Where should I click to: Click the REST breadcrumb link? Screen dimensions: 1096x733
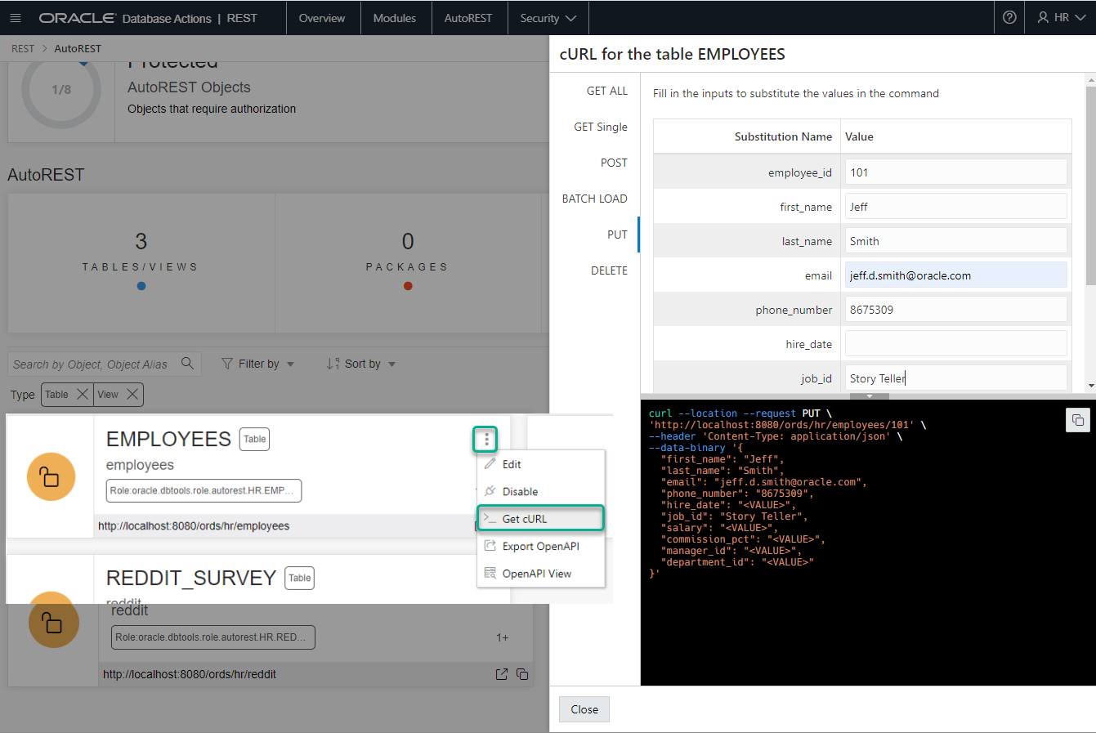point(23,49)
